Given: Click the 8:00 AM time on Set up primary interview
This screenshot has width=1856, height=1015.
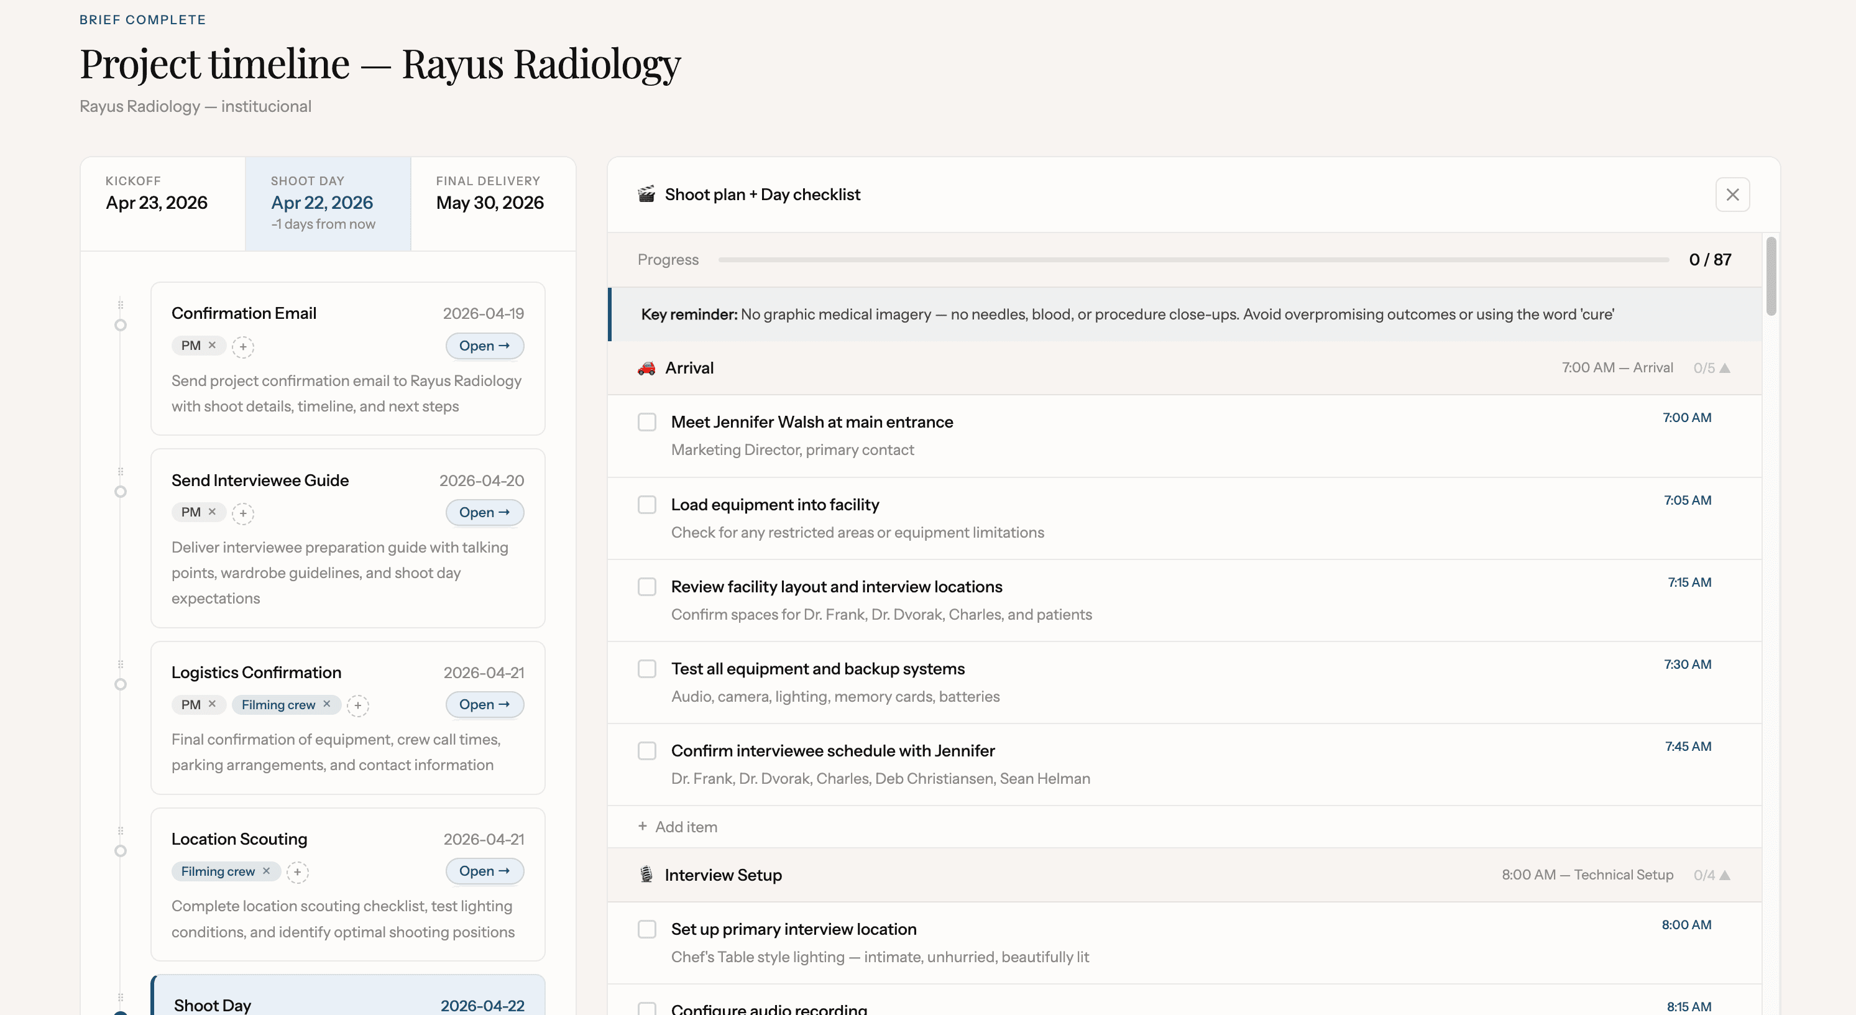Looking at the screenshot, I should pos(1686,925).
